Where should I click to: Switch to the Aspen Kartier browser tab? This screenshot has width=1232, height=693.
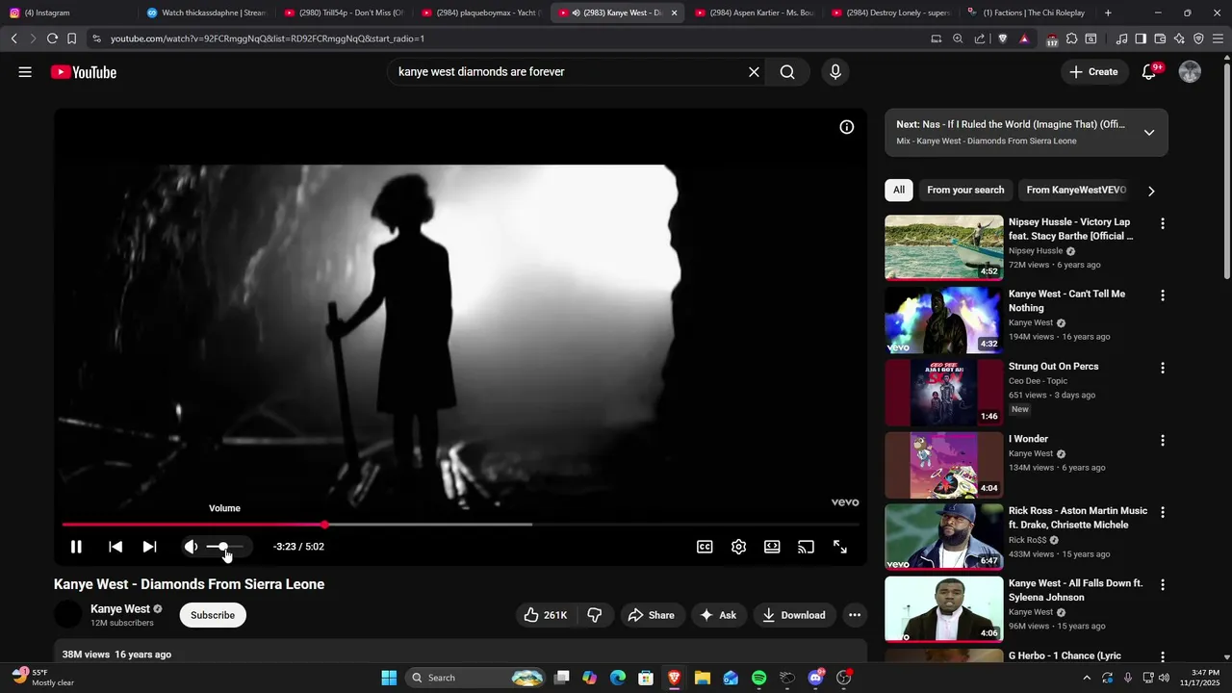(x=757, y=13)
